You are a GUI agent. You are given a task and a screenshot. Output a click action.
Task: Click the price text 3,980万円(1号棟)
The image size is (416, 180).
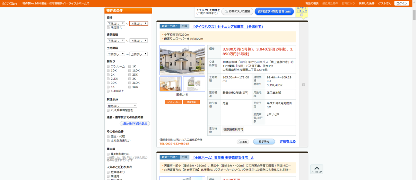238,49
